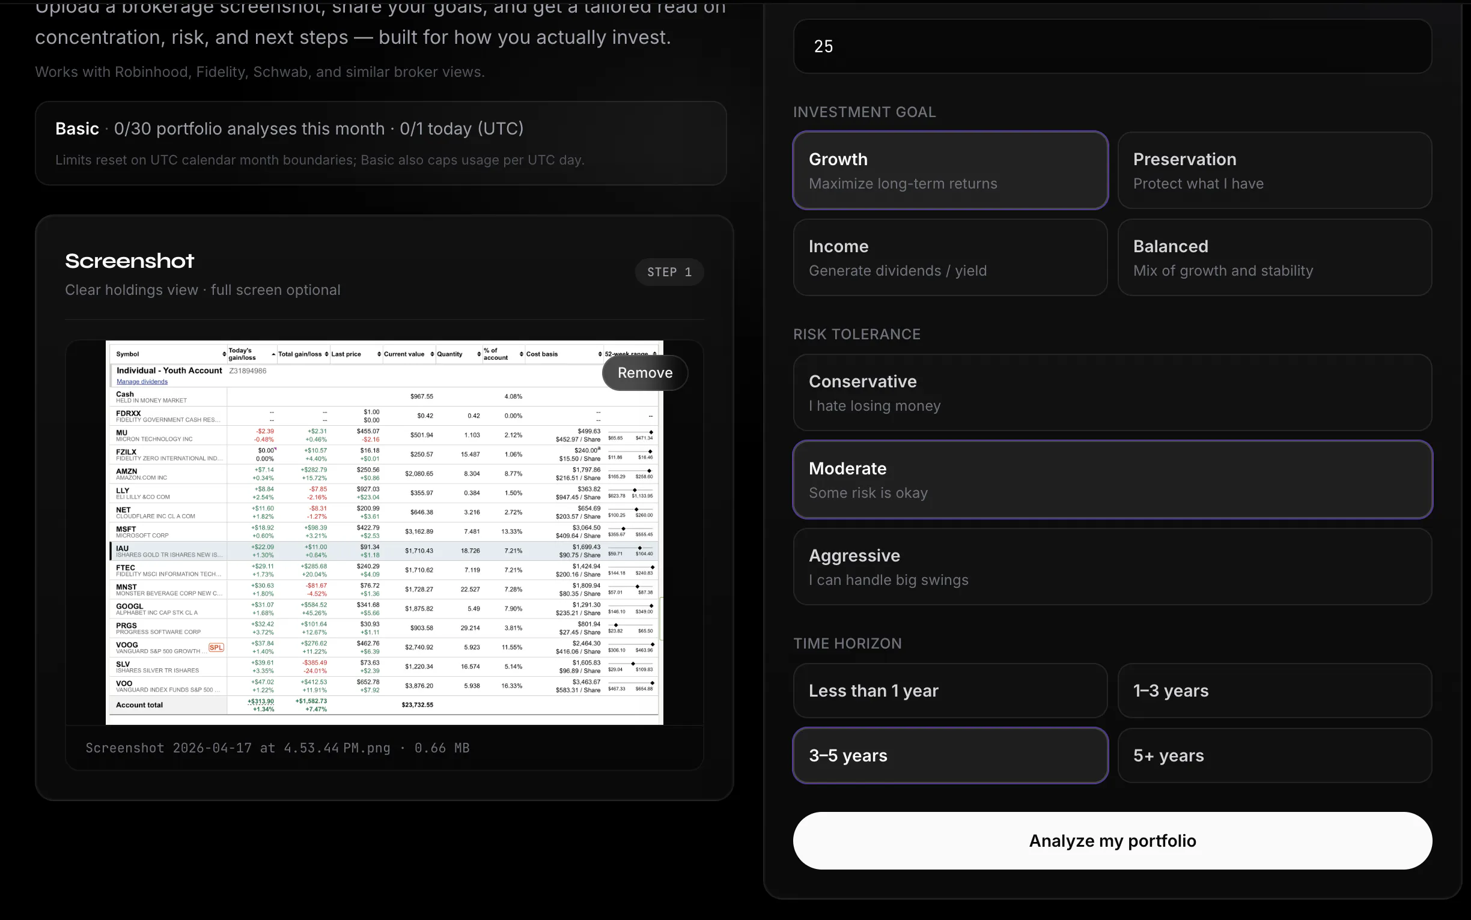Select the Preservation investment goal
The image size is (1471, 920).
coord(1275,171)
